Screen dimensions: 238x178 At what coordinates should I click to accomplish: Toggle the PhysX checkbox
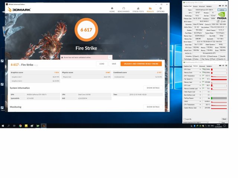[210, 59]
